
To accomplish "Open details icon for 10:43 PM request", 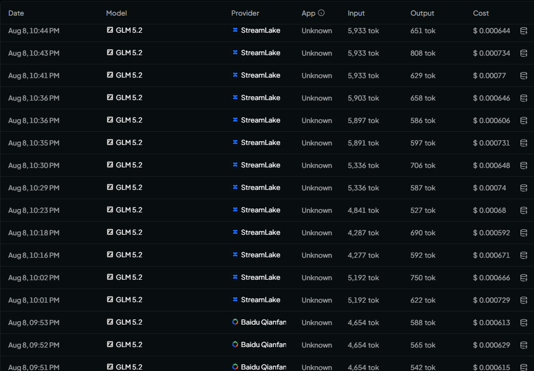I will pos(524,53).
